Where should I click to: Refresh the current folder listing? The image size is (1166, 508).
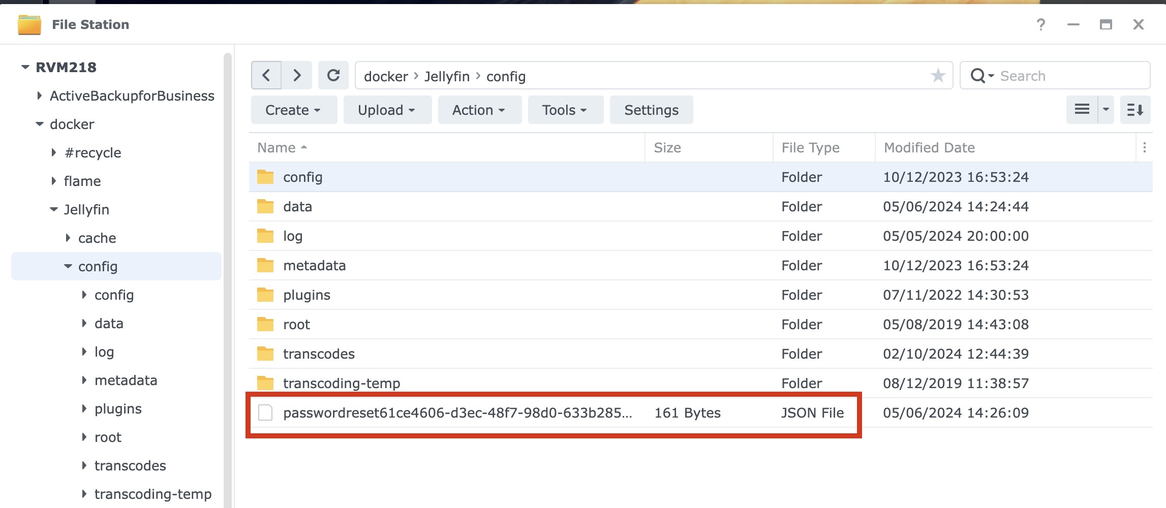(333, 76)
